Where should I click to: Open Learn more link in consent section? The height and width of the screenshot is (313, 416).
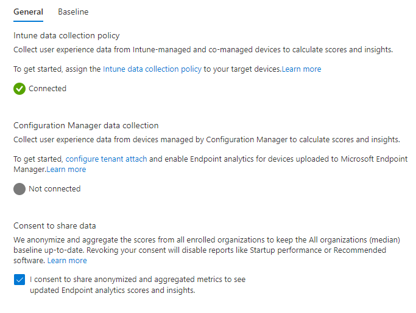point(67,261)
